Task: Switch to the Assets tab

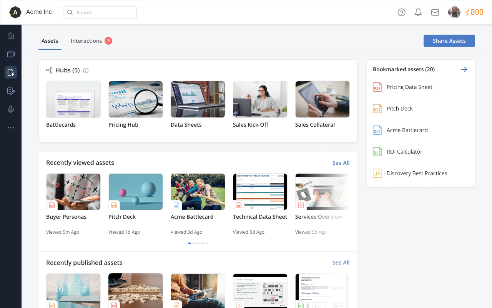Action: pos(50,40)
